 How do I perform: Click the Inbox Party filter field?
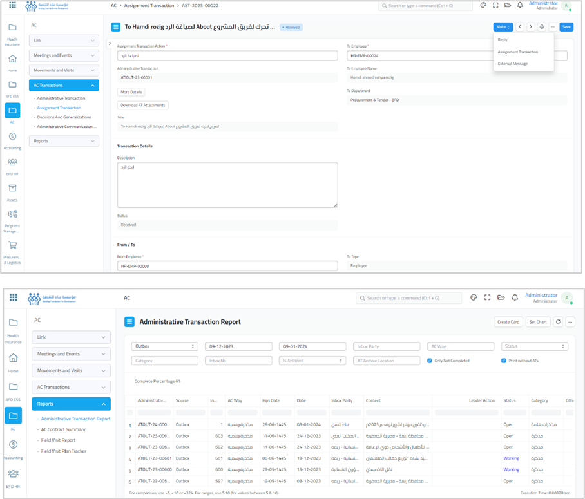tap(386, 346)
